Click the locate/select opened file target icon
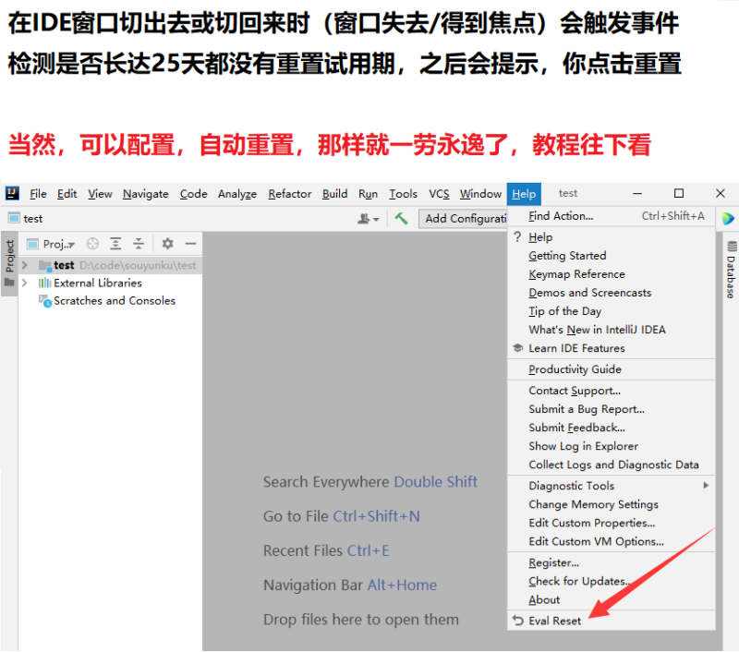The height and width of the screenshot is (652, 739). 92,244
